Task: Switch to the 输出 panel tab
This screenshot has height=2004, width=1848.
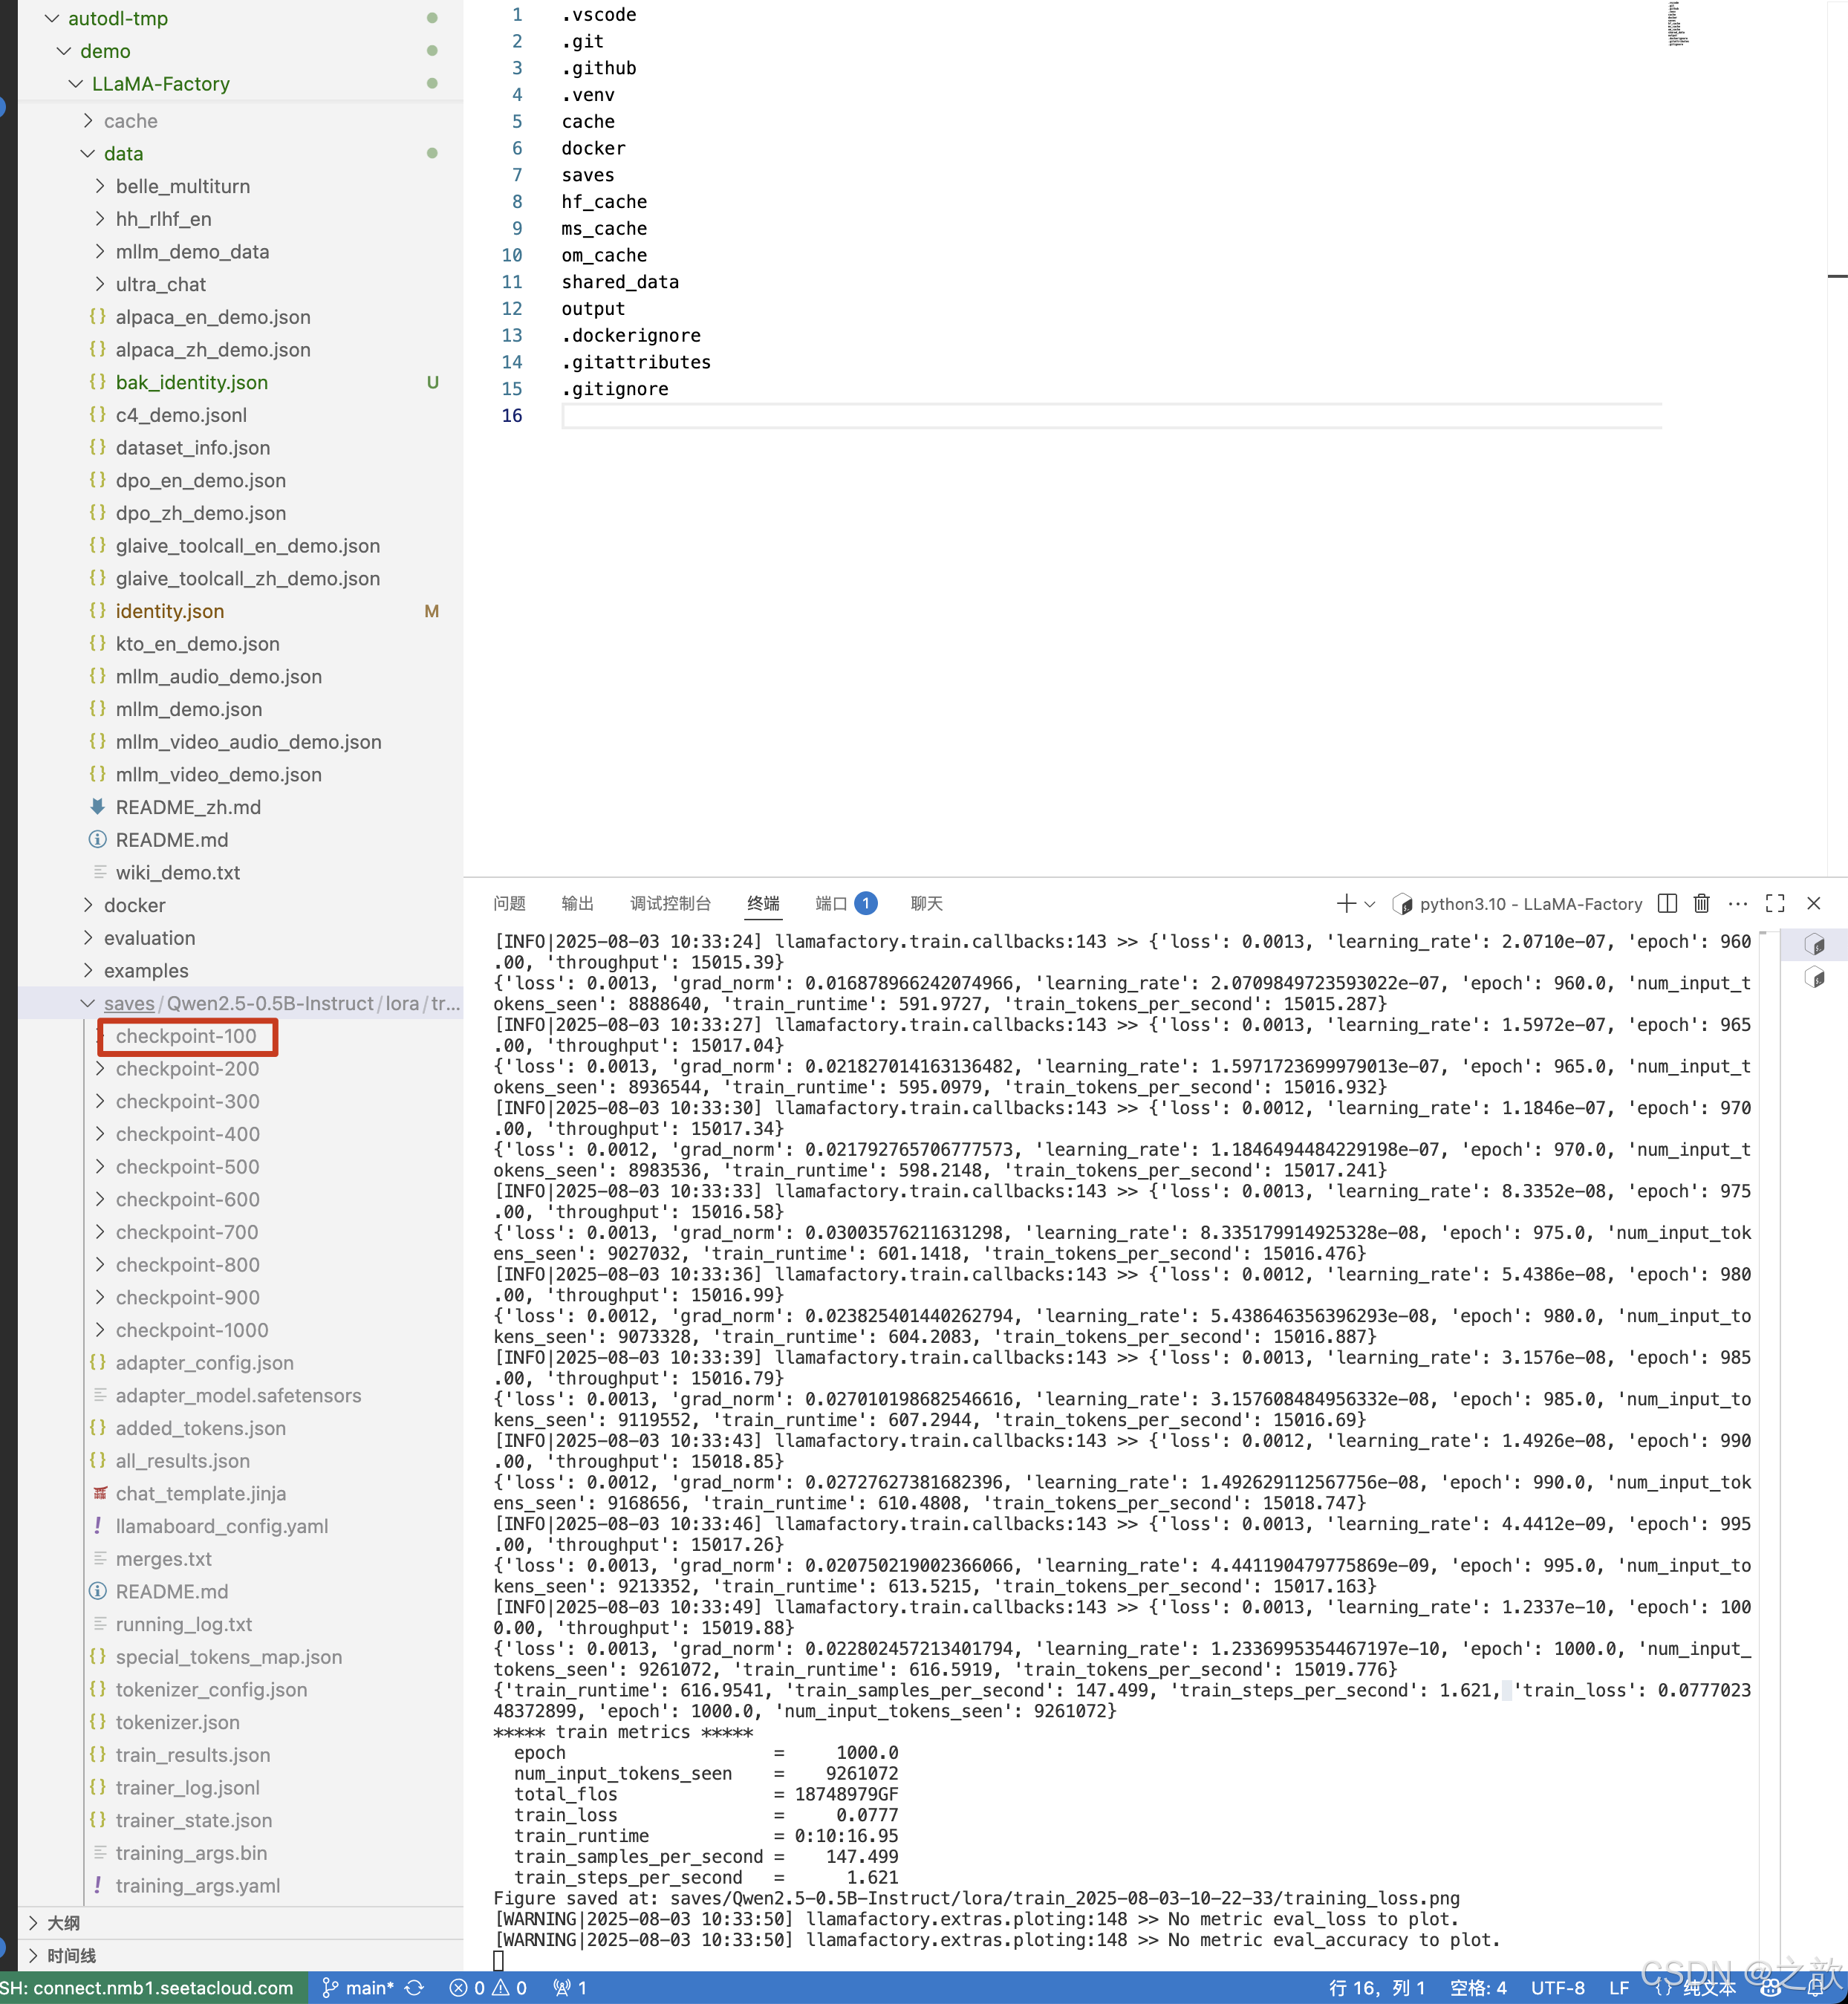Action: coord(578,904)
